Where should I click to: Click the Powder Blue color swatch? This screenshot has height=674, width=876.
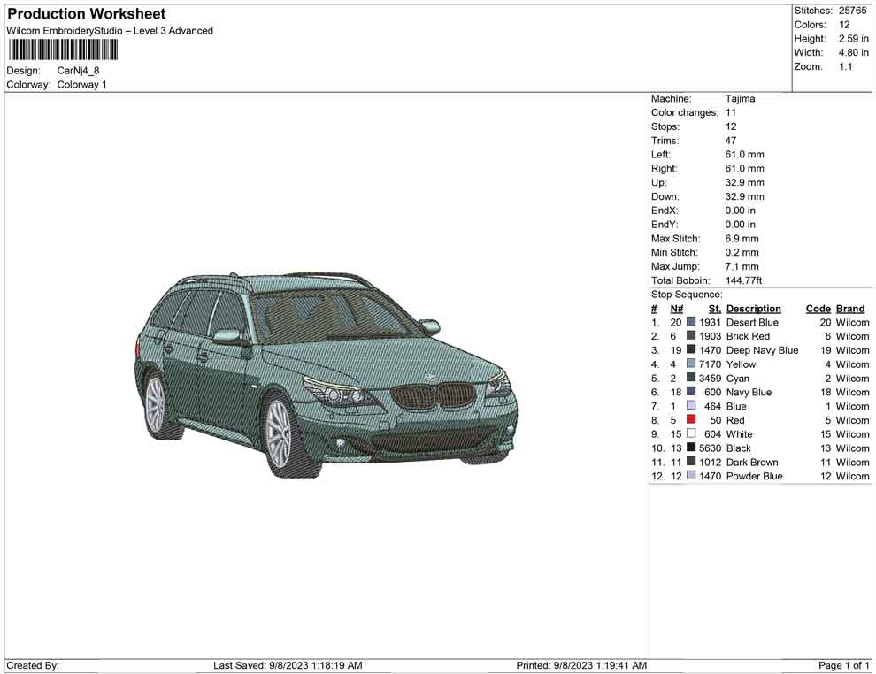click(691, 476)
